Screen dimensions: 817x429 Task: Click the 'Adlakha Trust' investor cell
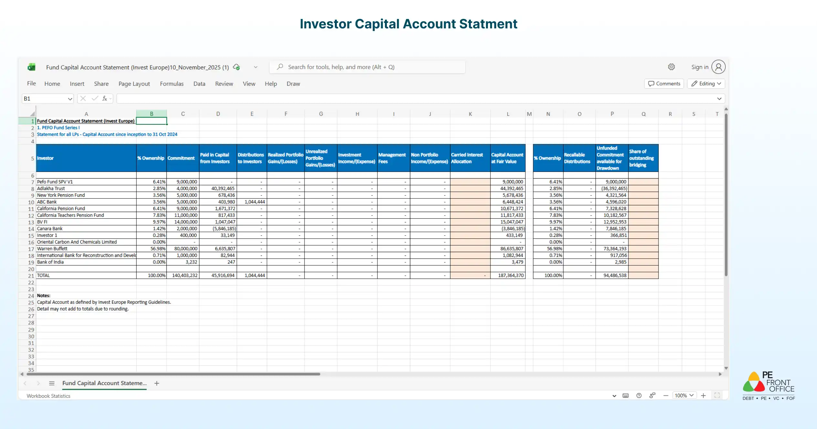click(86, 188)
